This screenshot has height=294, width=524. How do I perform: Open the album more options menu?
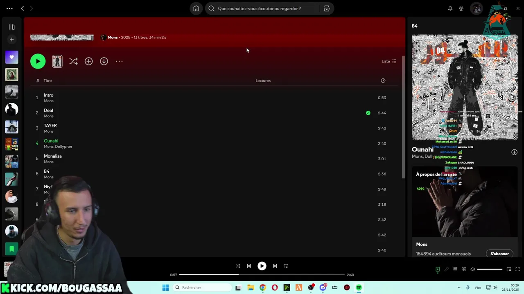pos(119,61)
